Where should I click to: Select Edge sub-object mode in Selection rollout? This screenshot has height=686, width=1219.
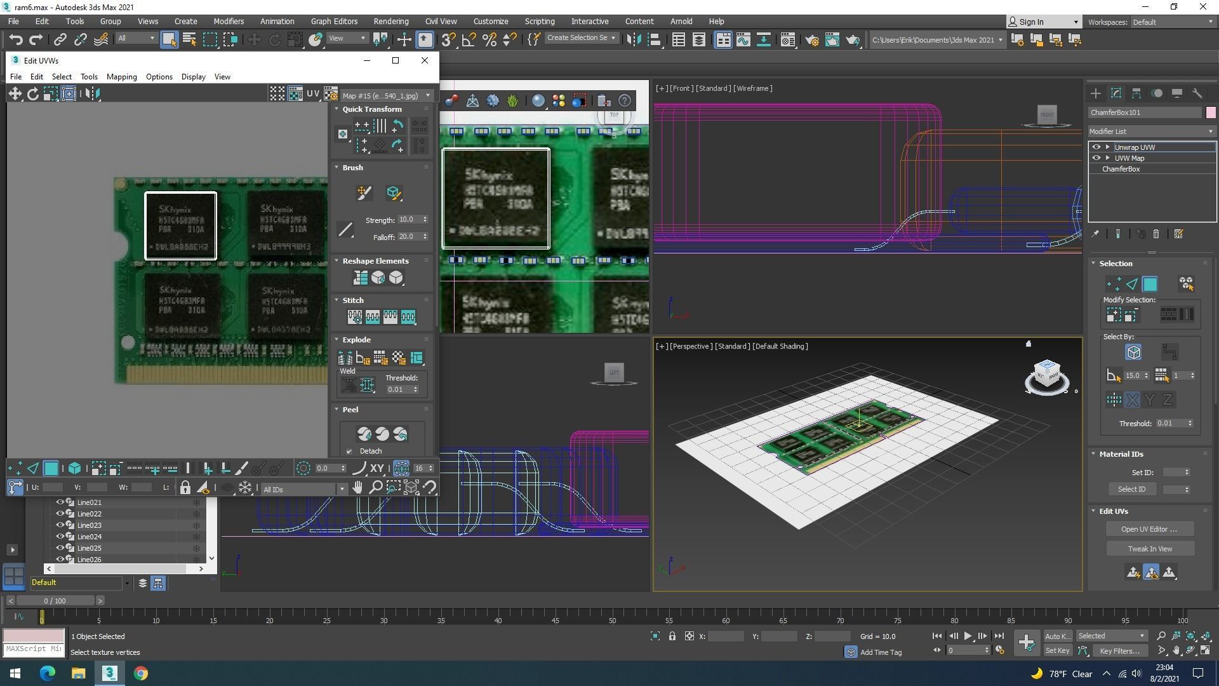(1132, 284)
